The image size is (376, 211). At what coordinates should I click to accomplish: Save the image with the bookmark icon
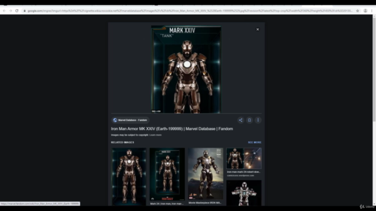point(249,120)
